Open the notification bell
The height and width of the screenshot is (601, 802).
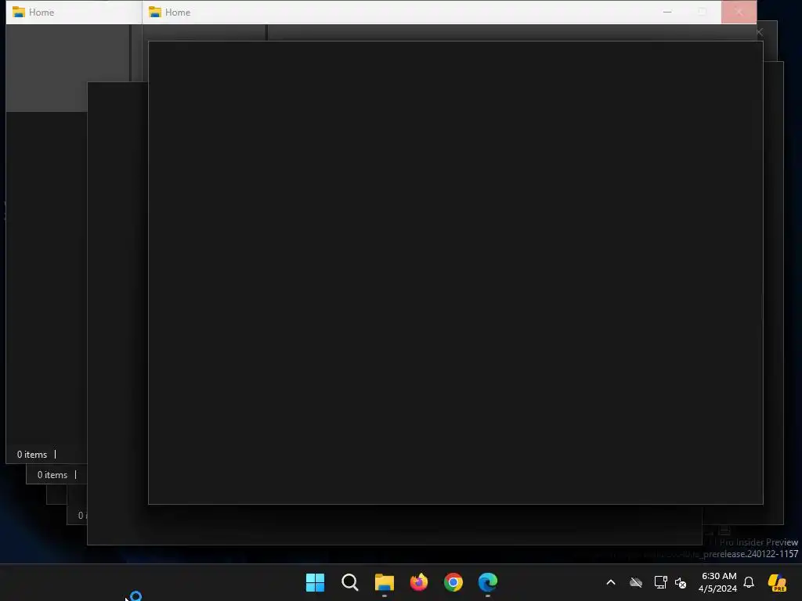point(749,582)
